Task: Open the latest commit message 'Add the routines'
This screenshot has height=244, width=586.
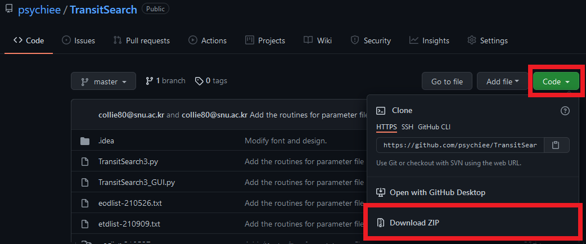Action: [309, 115]
